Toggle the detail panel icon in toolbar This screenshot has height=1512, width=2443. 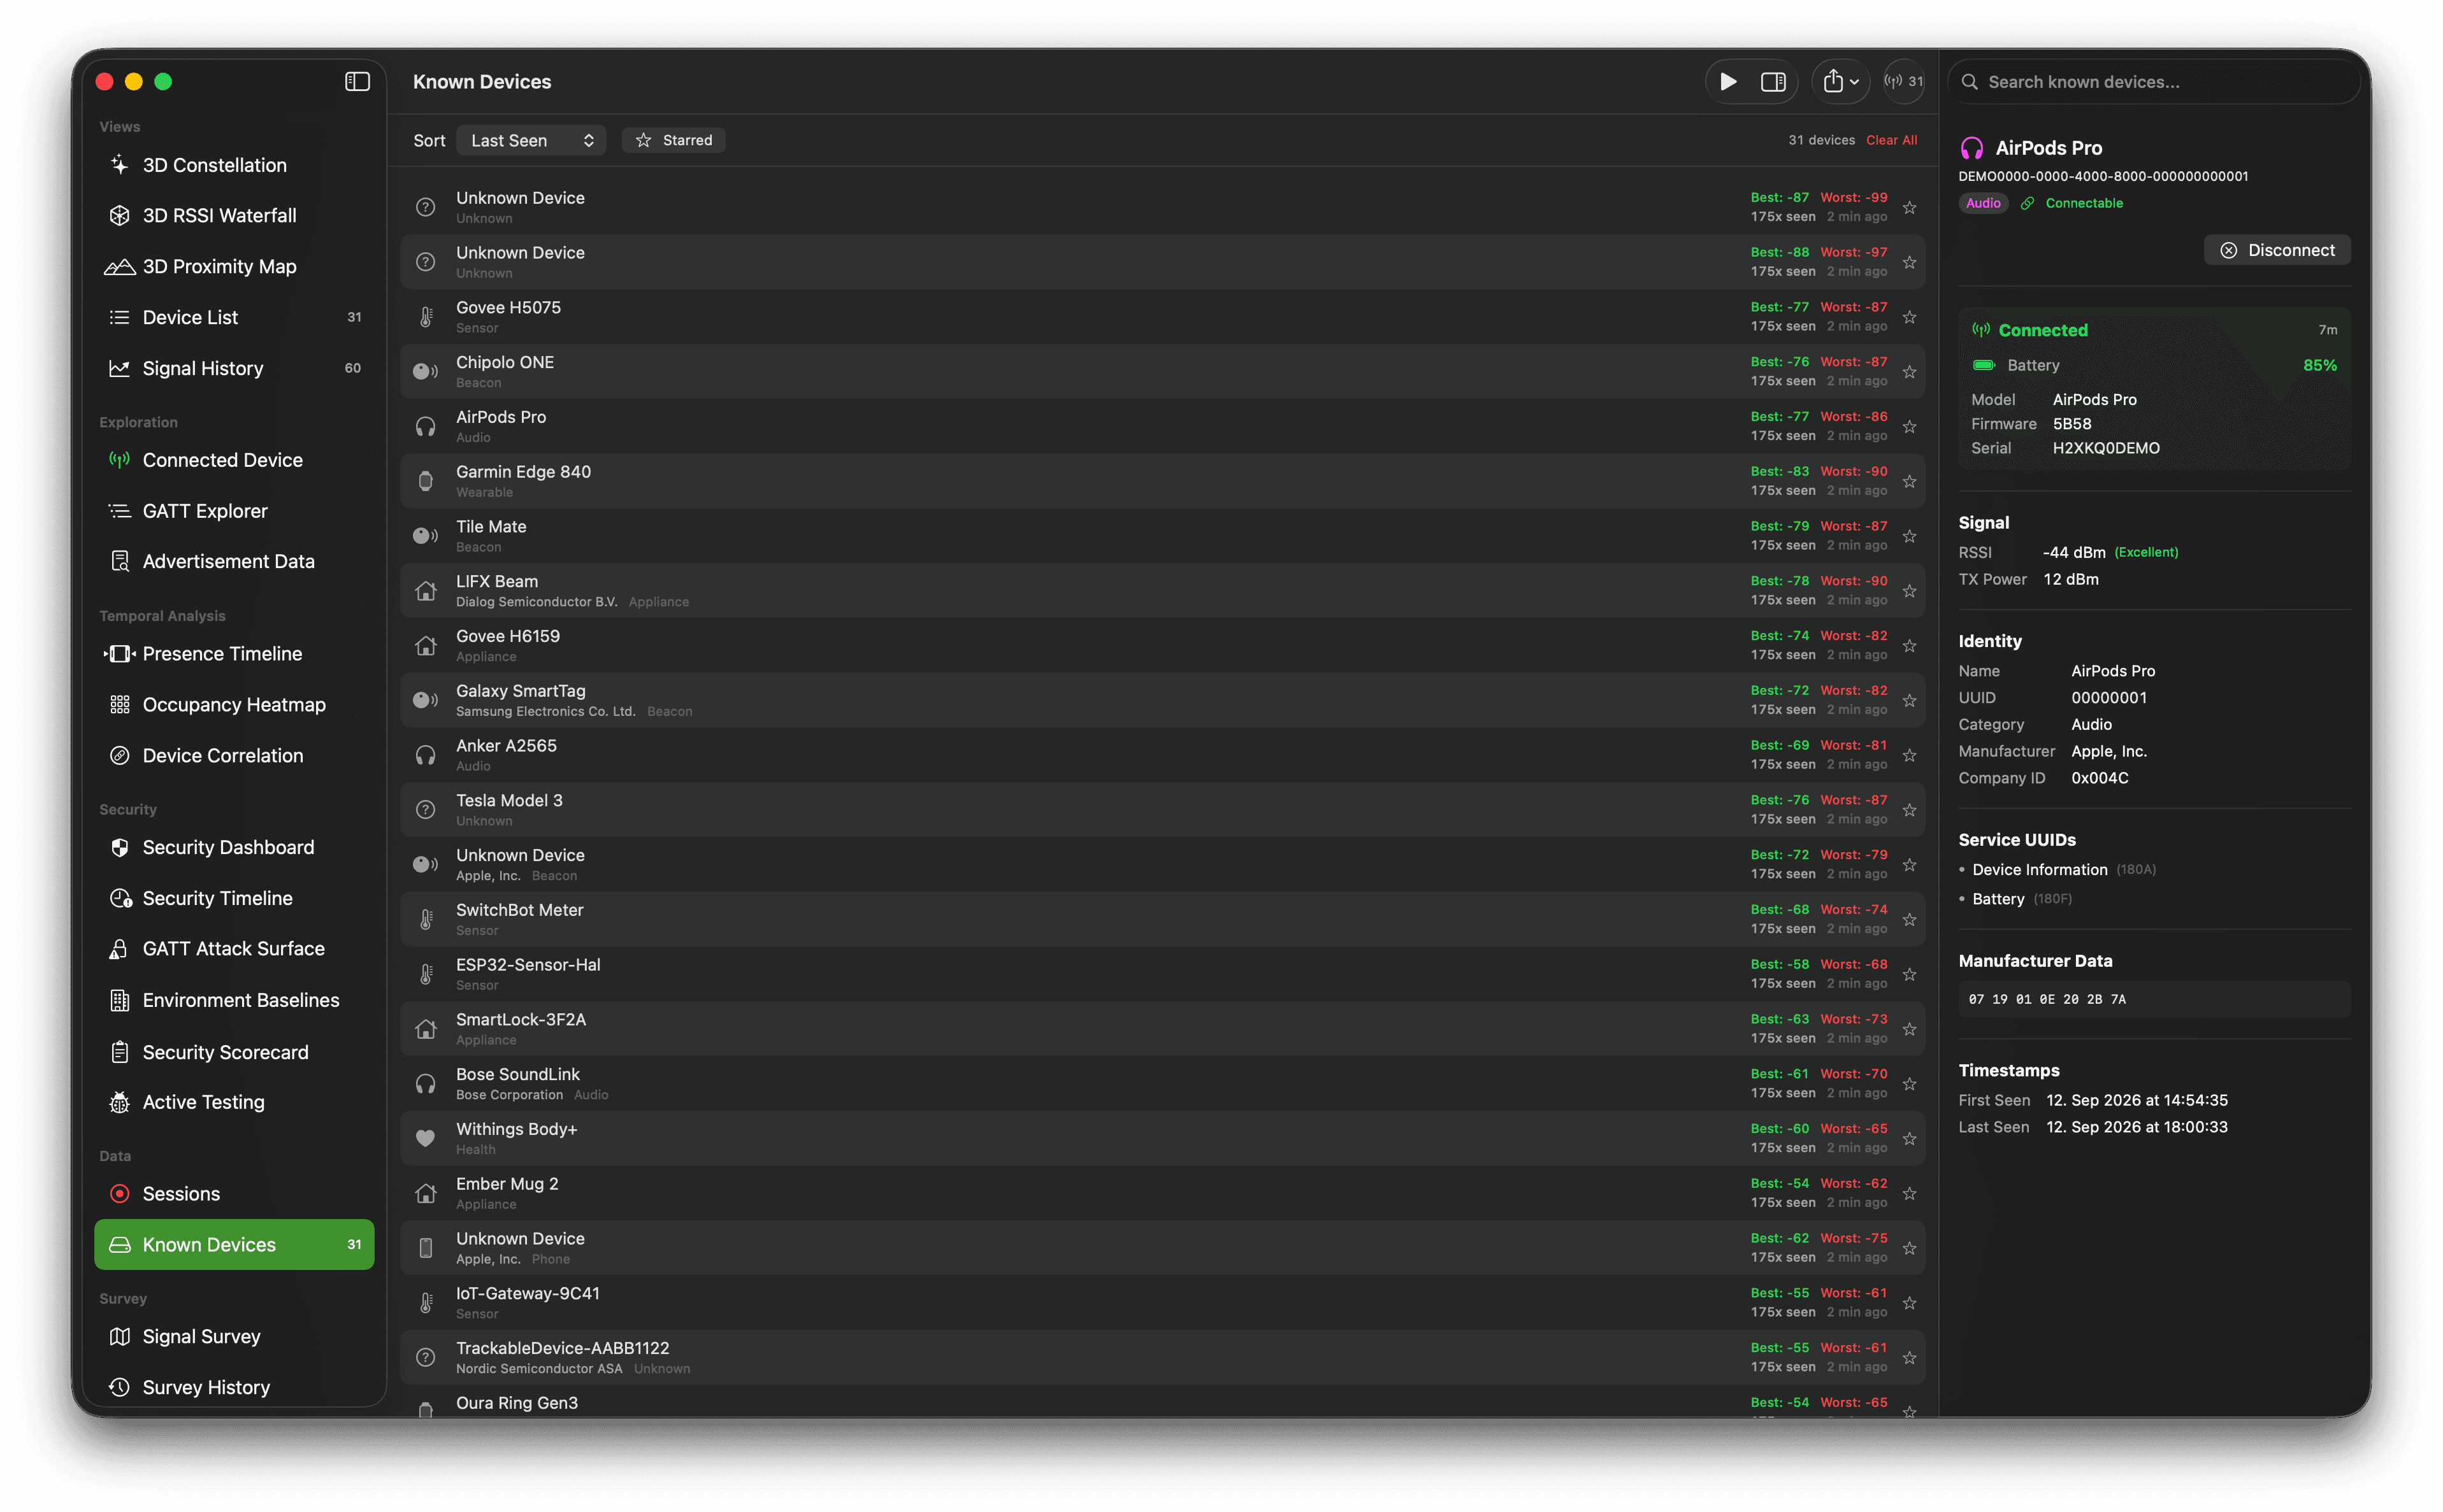(1773, 82)
